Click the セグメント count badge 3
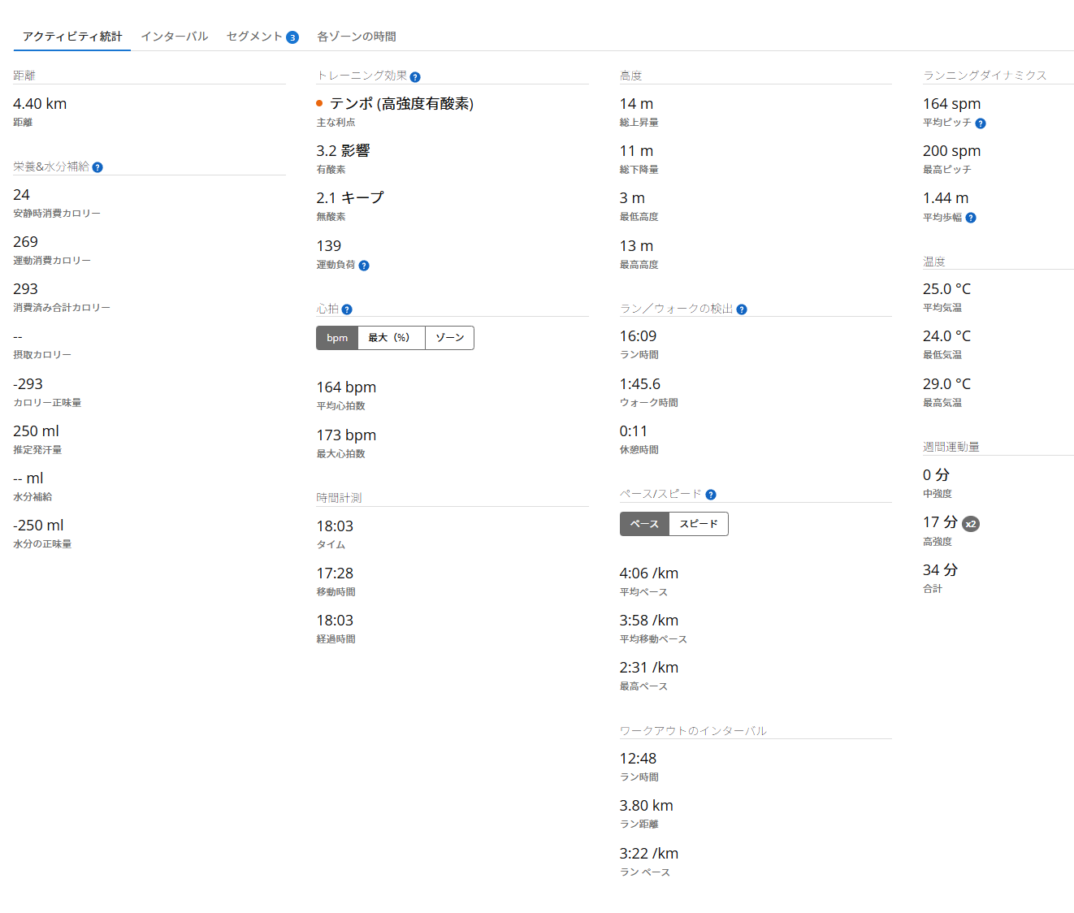This screenshot has width=1074, height=913. 292,37
